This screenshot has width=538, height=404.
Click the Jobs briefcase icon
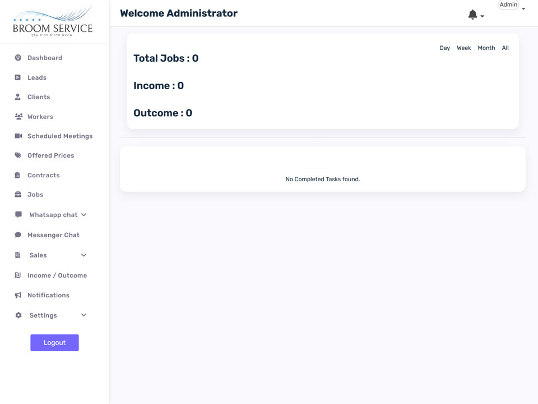point(18,195)
